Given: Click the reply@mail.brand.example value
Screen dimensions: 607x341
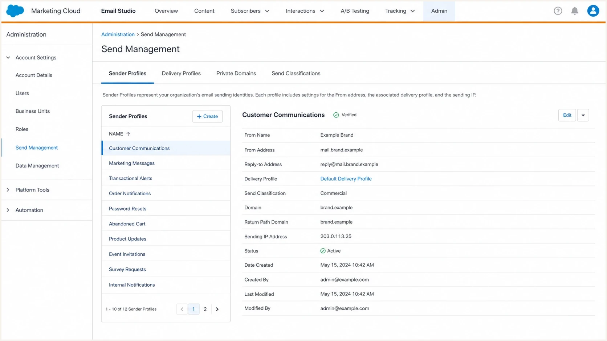Looking at the screenshot, I should pyautogui.click(x=349, y=165).
